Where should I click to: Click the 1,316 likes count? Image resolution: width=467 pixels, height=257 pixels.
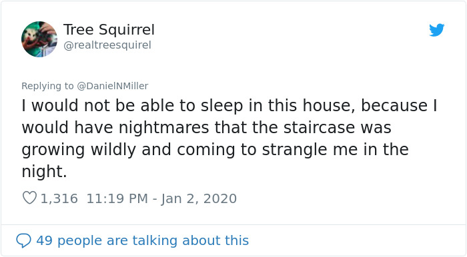coord(59,198)
